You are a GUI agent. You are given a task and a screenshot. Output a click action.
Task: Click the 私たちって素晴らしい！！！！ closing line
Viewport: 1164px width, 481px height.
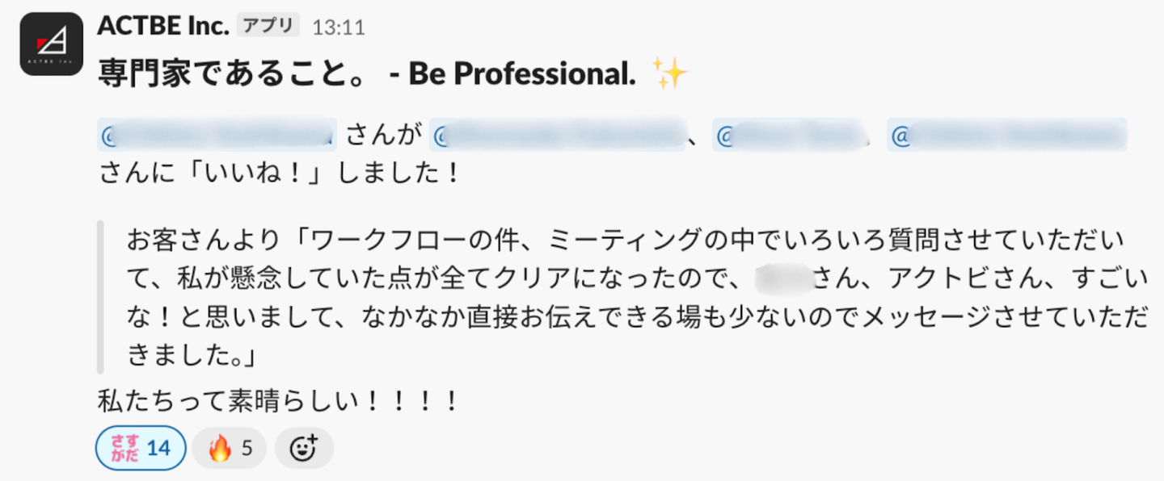(278, 401)
